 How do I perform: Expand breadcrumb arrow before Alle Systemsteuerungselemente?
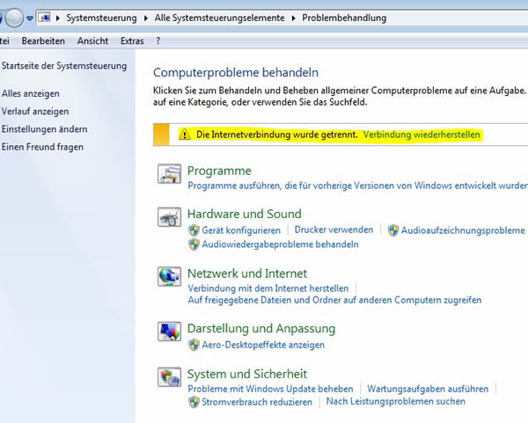tap(146, 18)
